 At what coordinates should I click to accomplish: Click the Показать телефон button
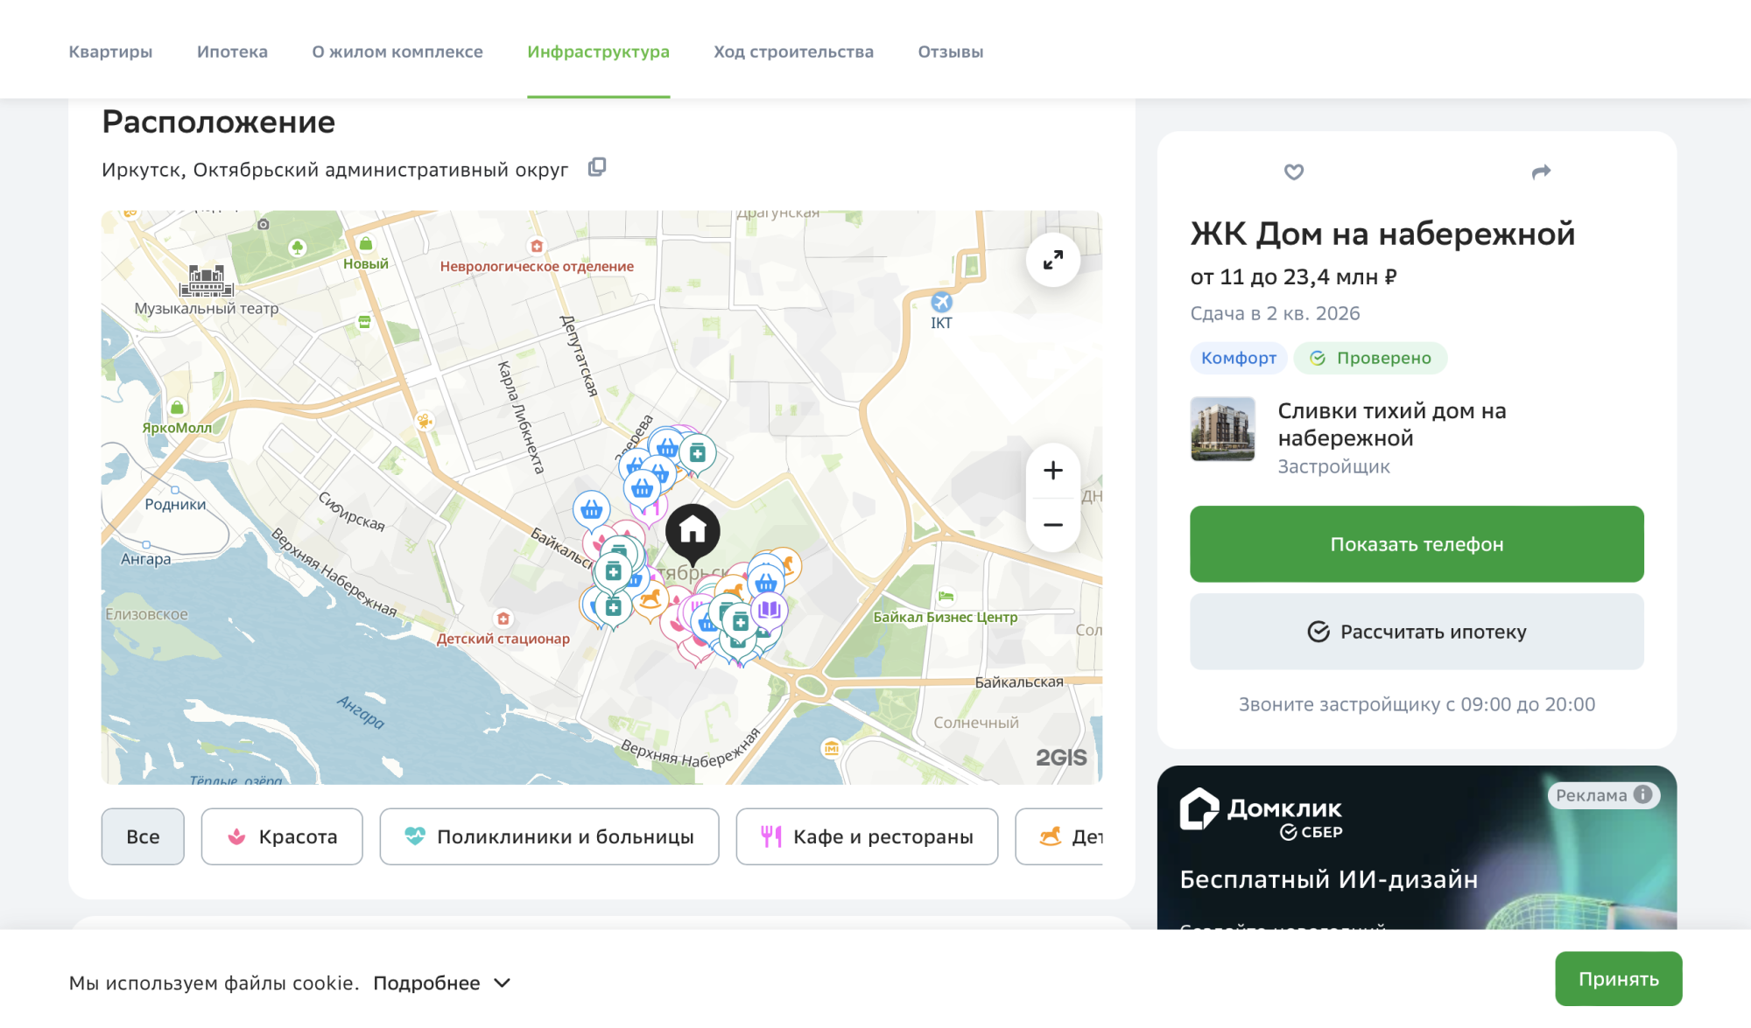point(1416,544)
